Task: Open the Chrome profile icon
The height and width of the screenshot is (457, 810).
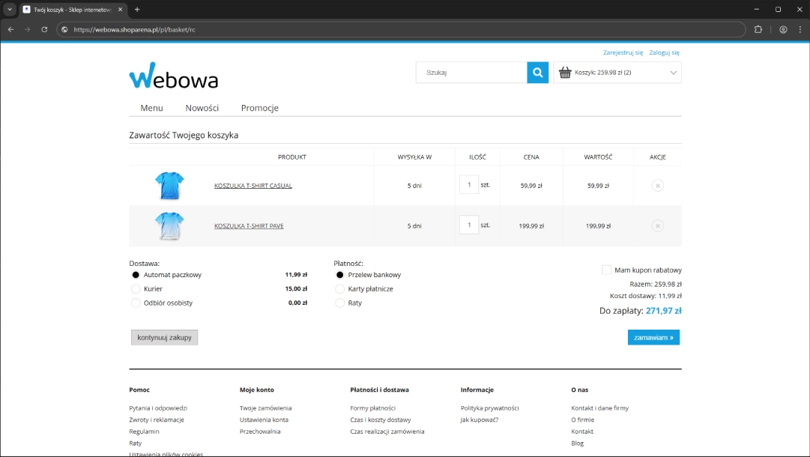Action: (x=783, y=30)
